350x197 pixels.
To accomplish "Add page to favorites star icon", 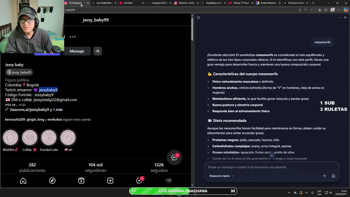I will click(311, 10).
